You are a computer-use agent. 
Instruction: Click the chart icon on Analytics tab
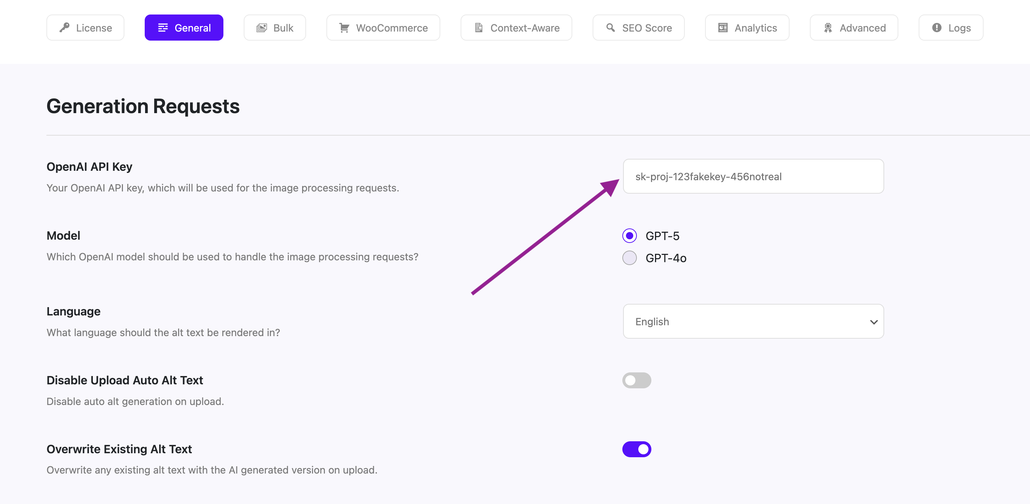pyautogui.click(x=722, y=28)
